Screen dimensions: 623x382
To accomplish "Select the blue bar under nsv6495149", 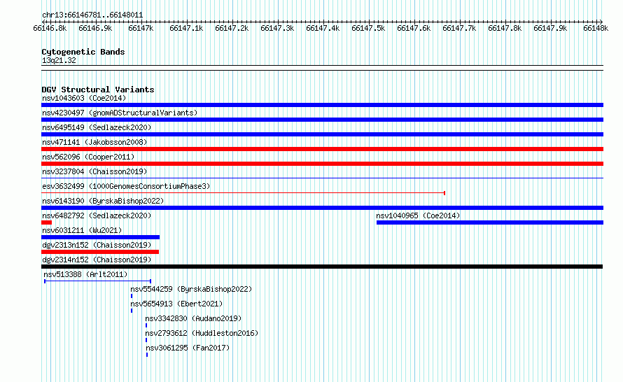I will coord(322,134).
